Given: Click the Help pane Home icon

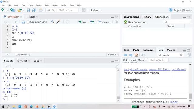Looking at the screenshot, I should tap(136, 55).
